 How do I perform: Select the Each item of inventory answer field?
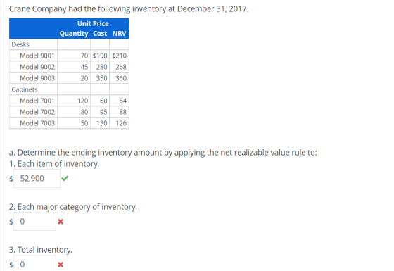coord(37,179)
